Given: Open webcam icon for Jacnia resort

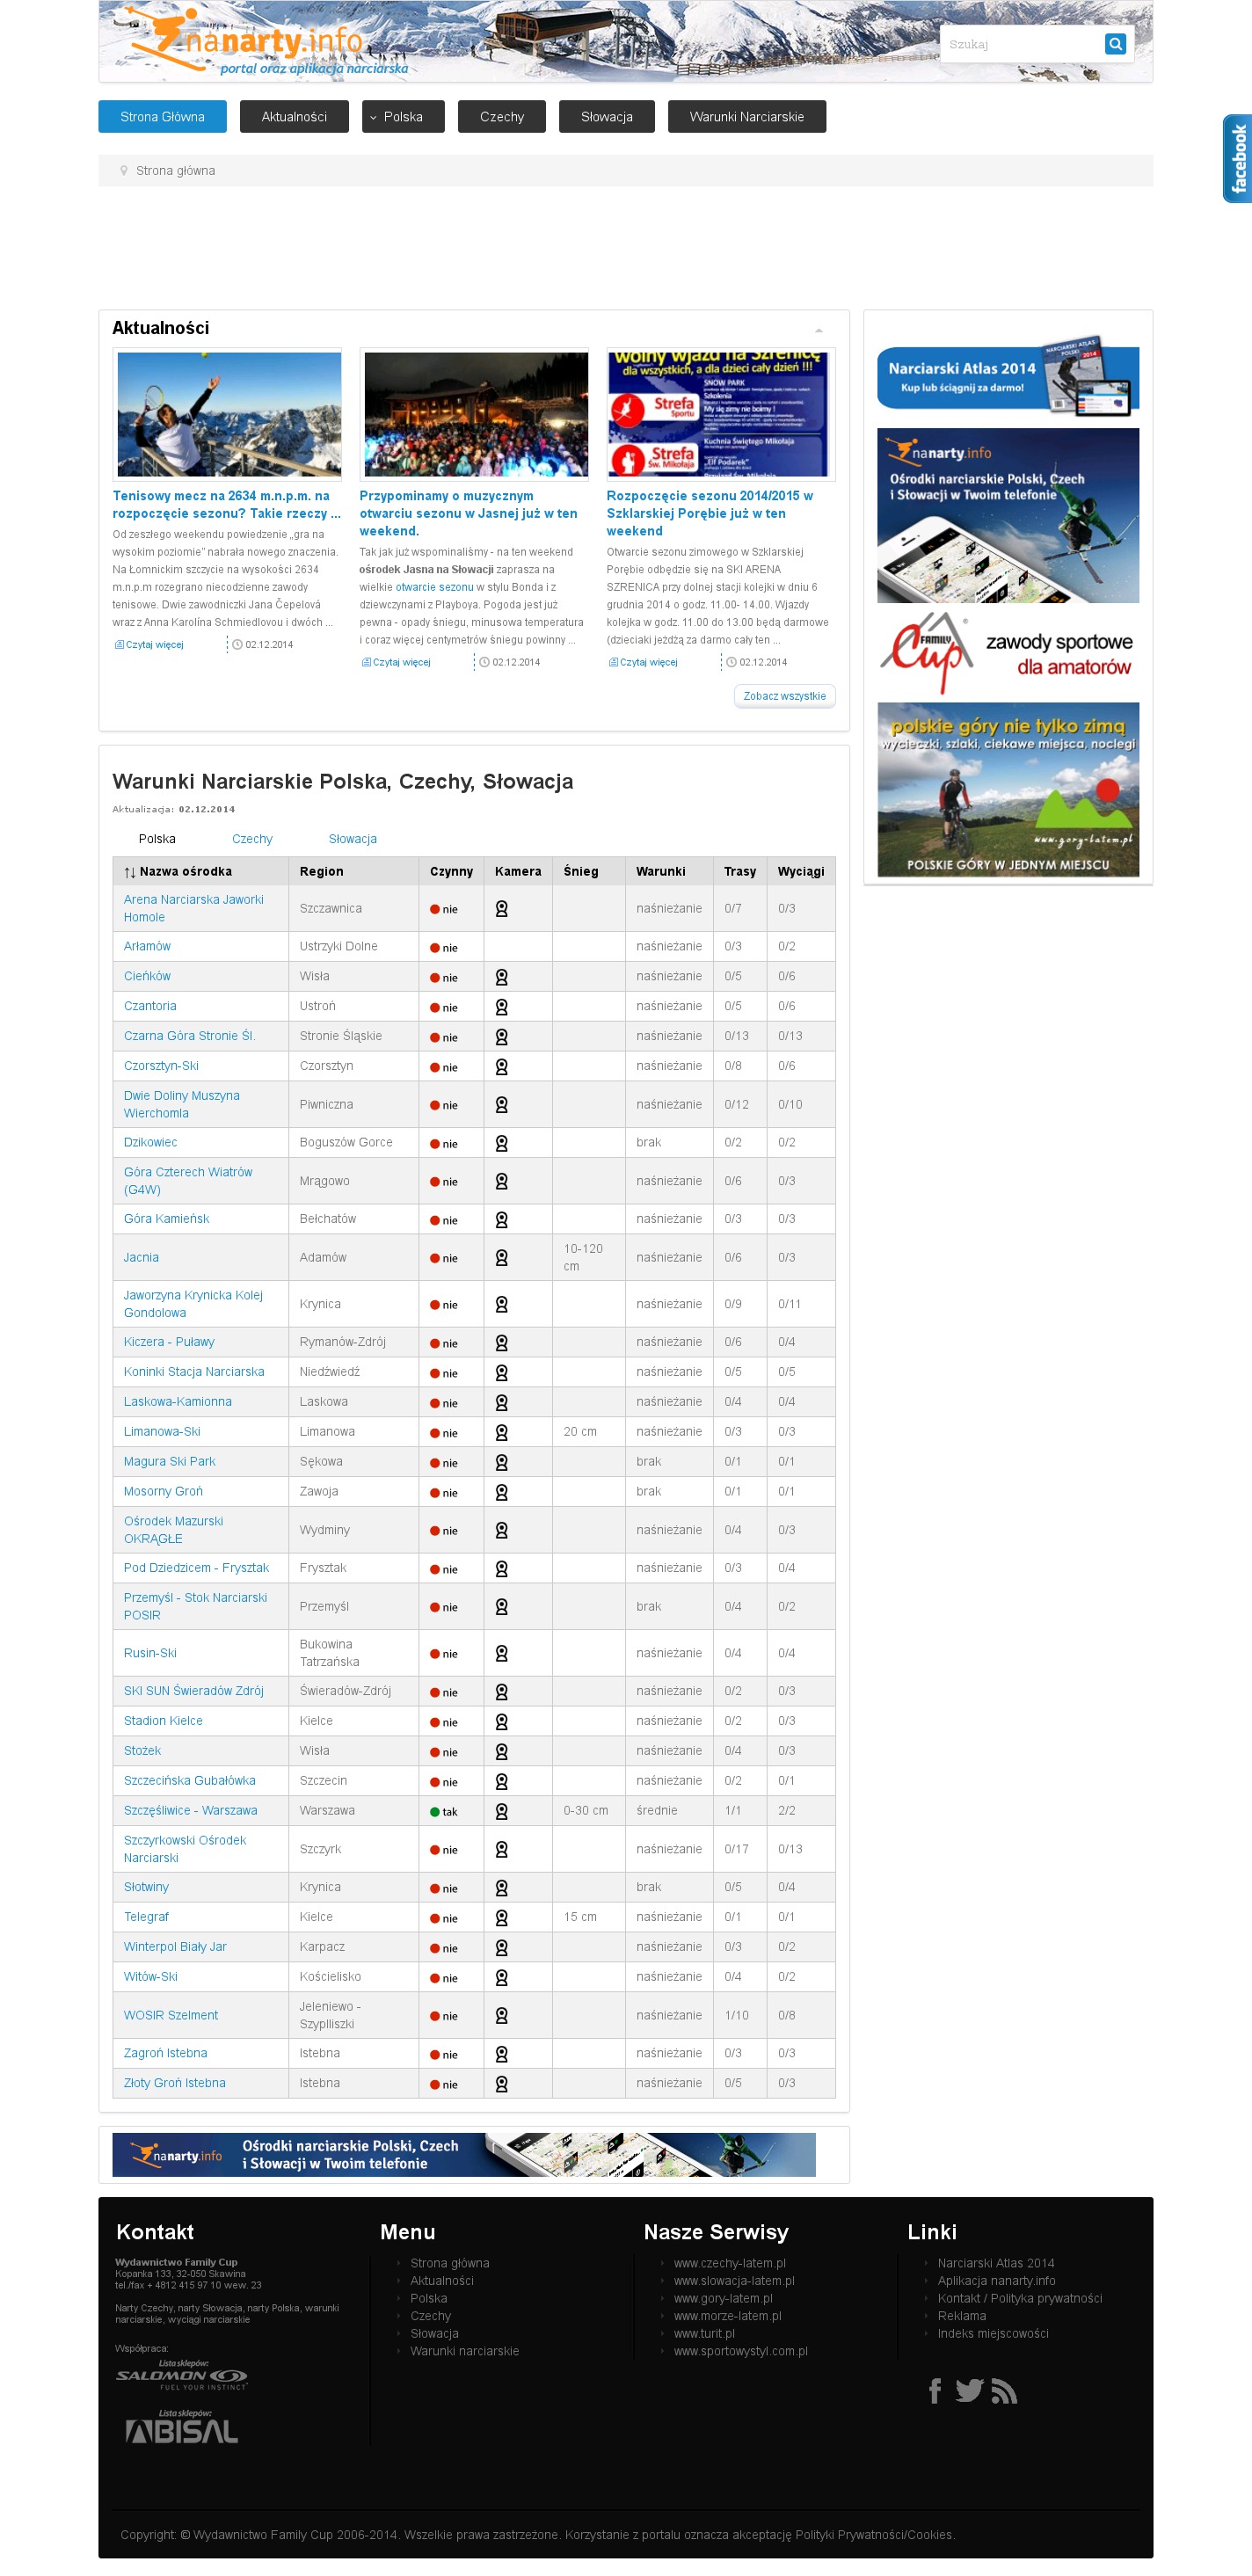Looking at the screenshot, I should tap(501, 1257).
